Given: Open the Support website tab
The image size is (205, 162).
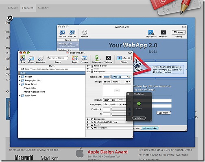Looking at the screenshot, I should (x=43, y=8).
